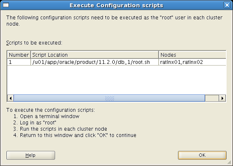
Task: Select the Script Location column header
Action: click(95, 55)
